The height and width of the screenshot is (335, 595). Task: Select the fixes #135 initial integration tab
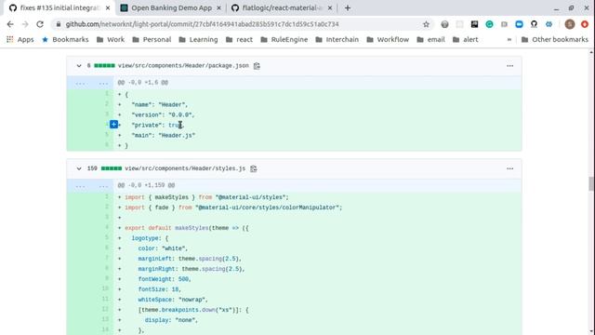point(59,8)
